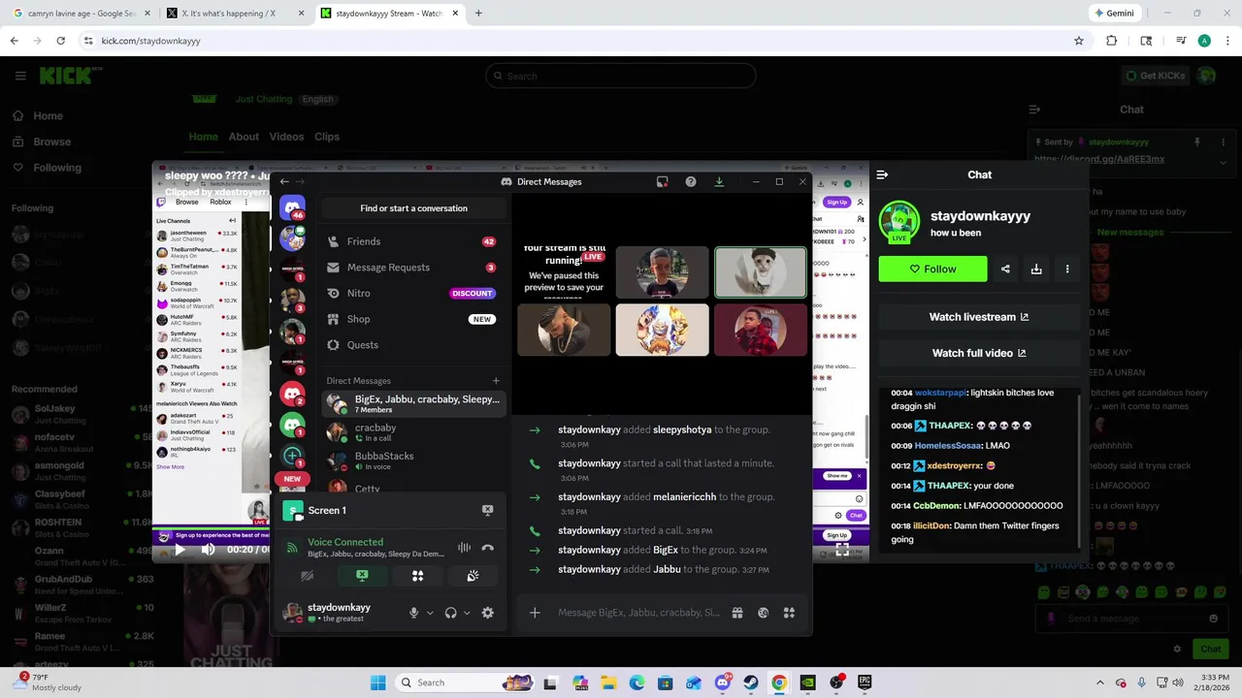
Task: Open the sticker picker icon
Action: pos(764,613)
